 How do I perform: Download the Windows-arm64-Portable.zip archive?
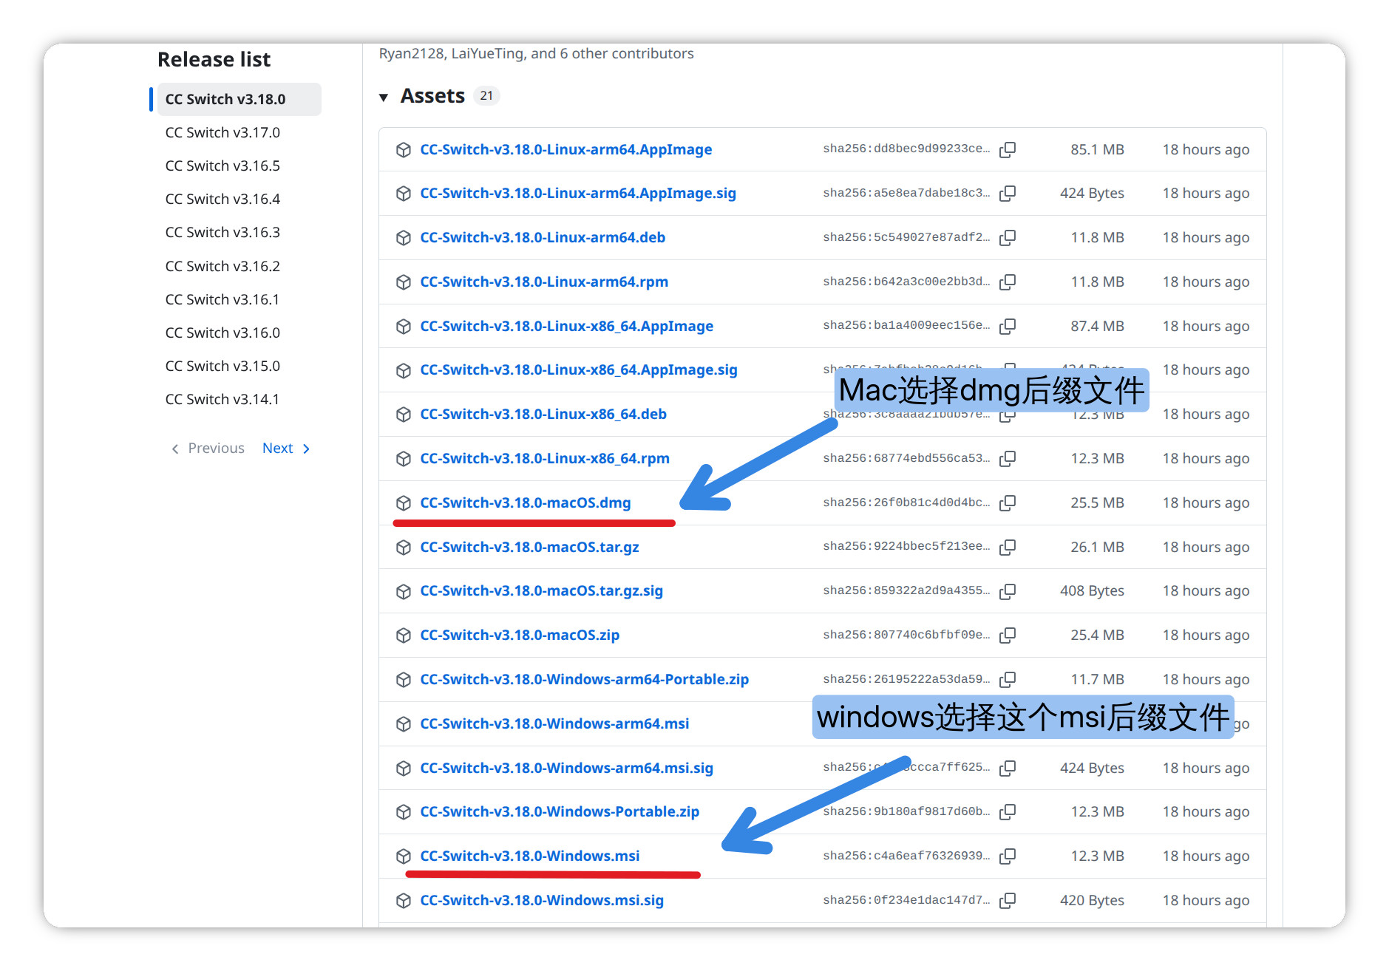point(584,679)
